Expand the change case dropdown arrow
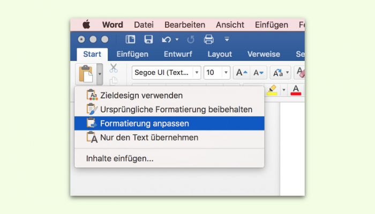 click(288, 72)
